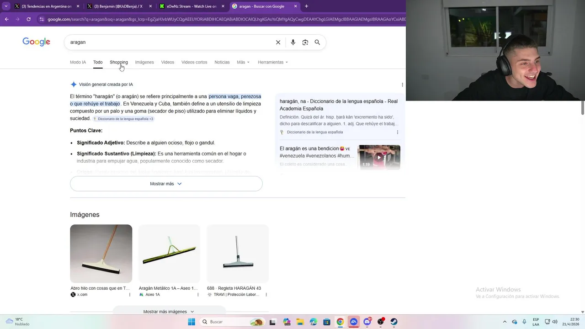
Task: Open 'Aragán Metálico 1A – Aseo 1...' image caption
Action: click(168, 288)
